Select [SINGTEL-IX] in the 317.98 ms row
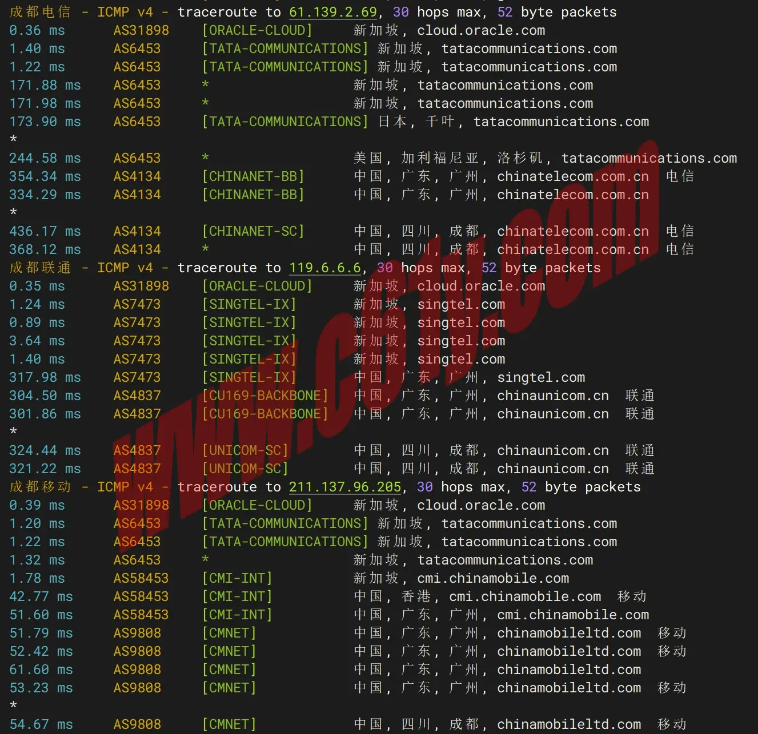 point(249,377)
